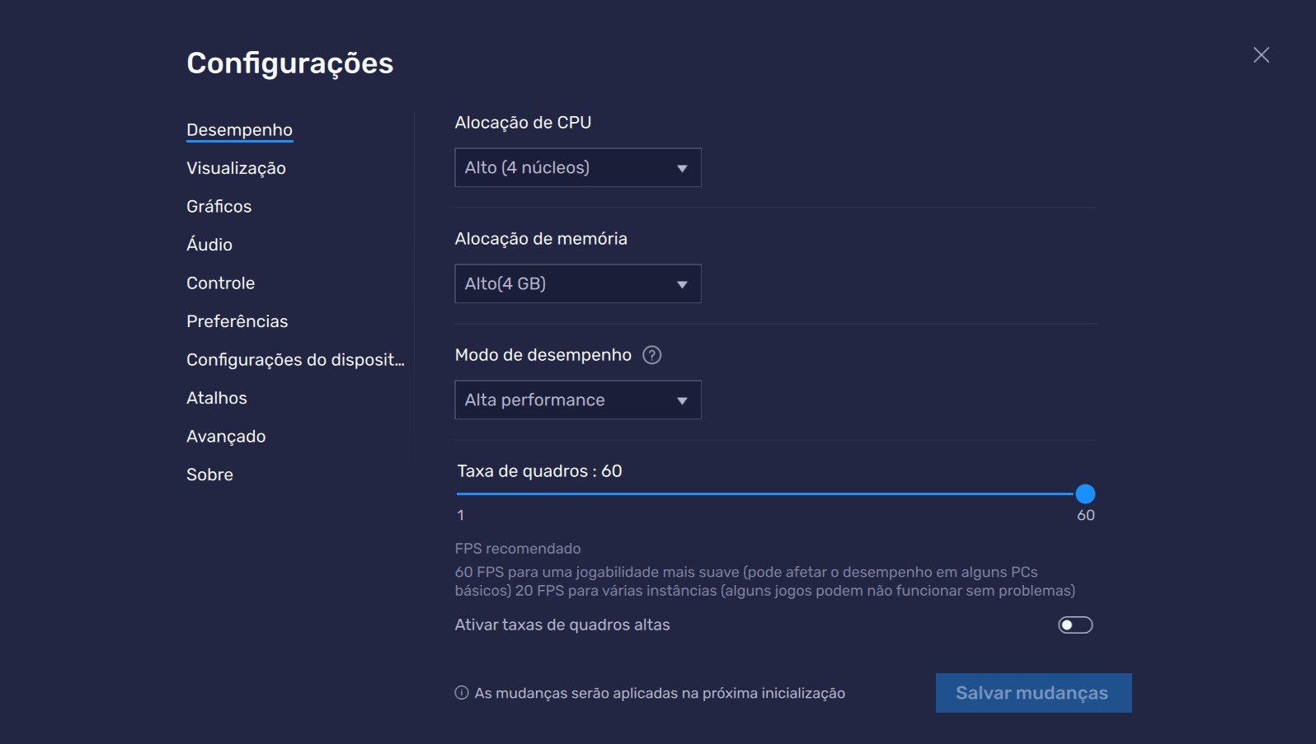Screen dimensions: 1316x744
Task: Enable Ativar taxas de quadros altas
Action: coord(1075,625)
